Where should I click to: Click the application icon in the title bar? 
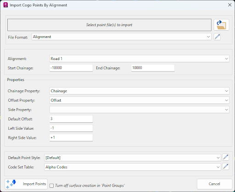6,5
